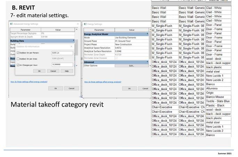Click the 'Ground Plane' parameter label
Screen dimensions: 238x157
click(90, 41)
